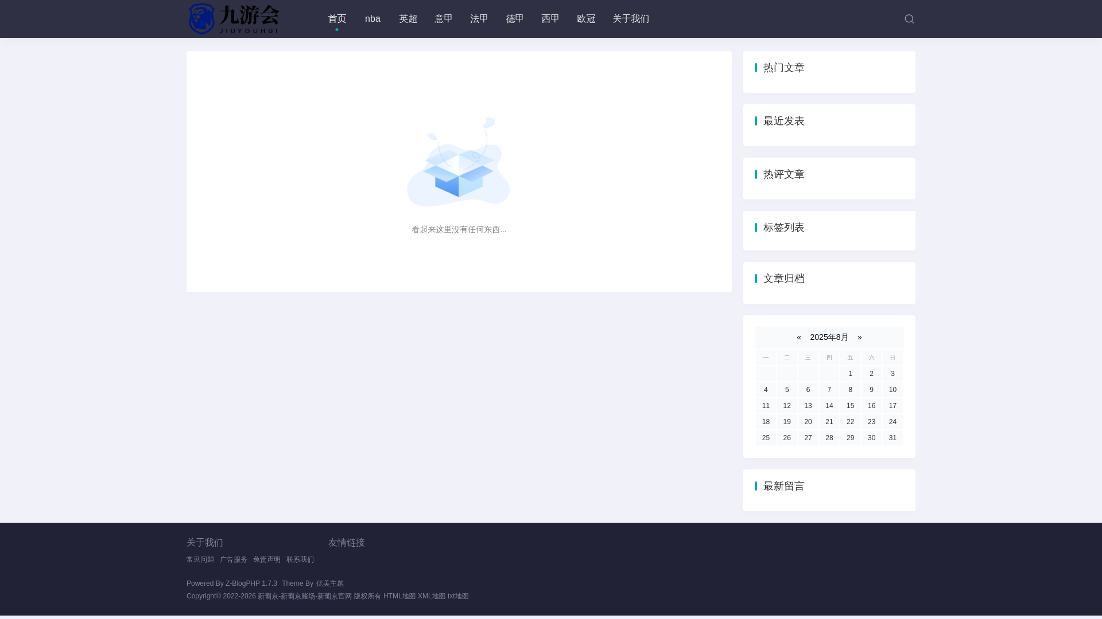Click calendar day 15
Screen dimensions: 1102x619
click(851, 406)
